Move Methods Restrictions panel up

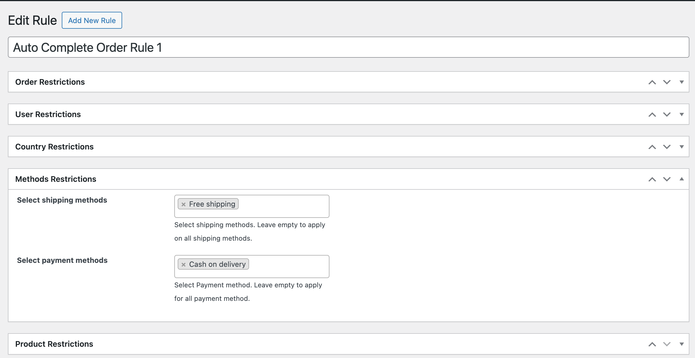(652, 179)
